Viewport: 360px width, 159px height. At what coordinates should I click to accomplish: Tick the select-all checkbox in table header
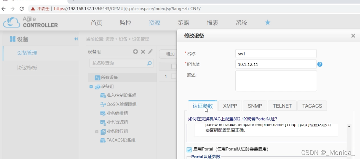click(174, 66)
